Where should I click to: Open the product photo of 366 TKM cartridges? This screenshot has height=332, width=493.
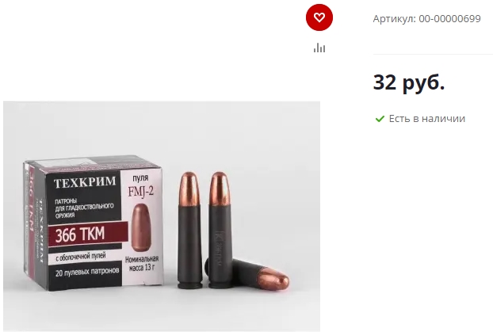(162, 216)
